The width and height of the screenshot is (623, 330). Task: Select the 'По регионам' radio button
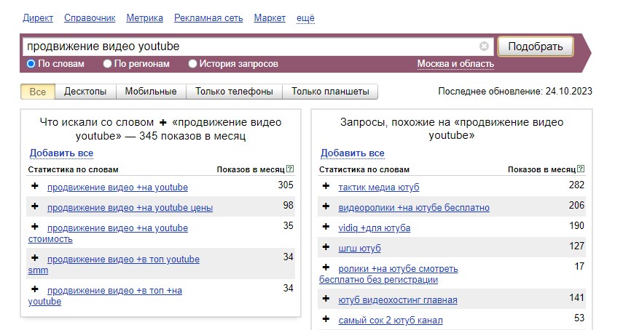click(x=107, y=64)
